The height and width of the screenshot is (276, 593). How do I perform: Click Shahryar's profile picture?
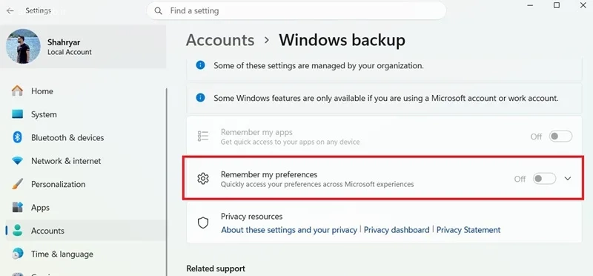(23, 46)
